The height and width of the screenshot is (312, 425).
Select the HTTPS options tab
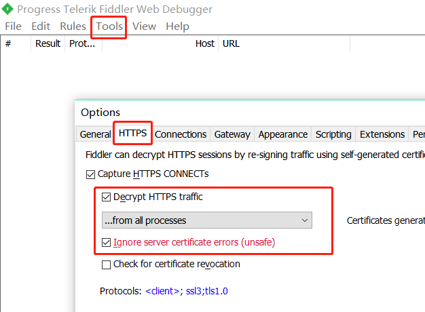pos(132,133)
